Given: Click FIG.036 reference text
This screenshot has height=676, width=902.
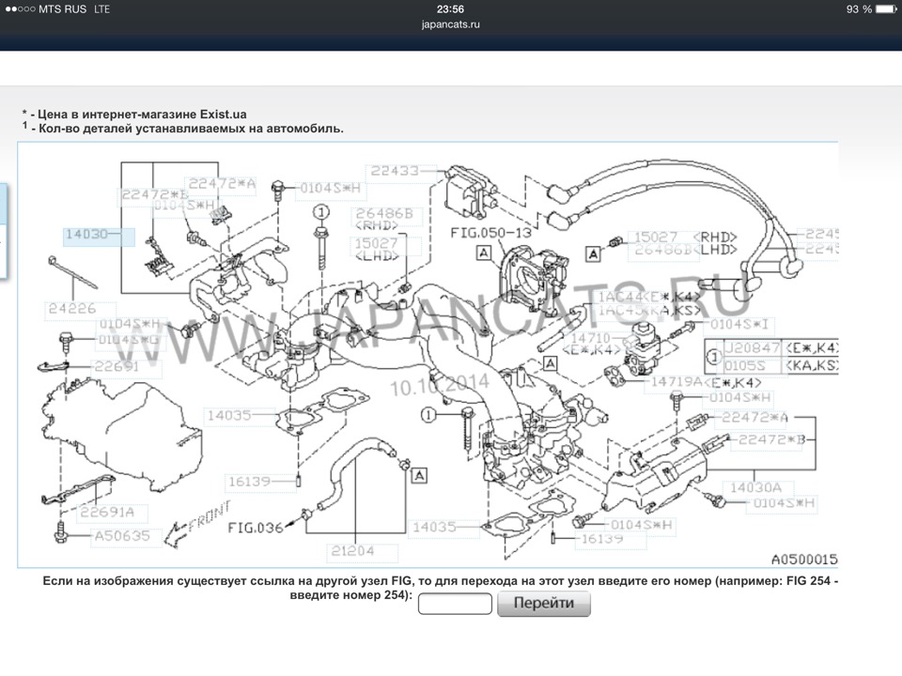Looking at the screenshot, I should coord(256,527).
